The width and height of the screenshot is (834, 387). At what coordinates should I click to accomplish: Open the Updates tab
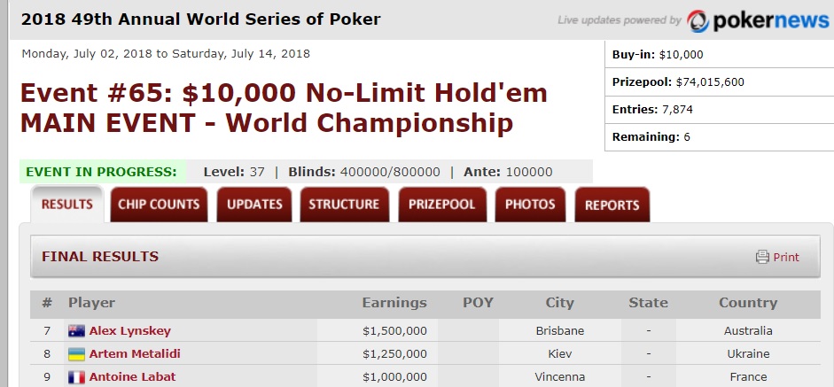click(x=254, y=205)
